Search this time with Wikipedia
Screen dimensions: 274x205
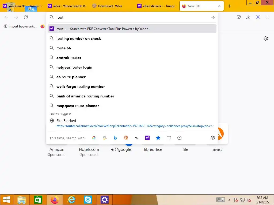click(137, 138)
